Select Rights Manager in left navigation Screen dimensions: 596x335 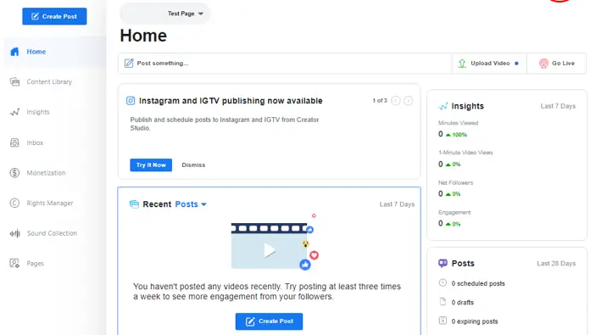click(x=50, y=203)
